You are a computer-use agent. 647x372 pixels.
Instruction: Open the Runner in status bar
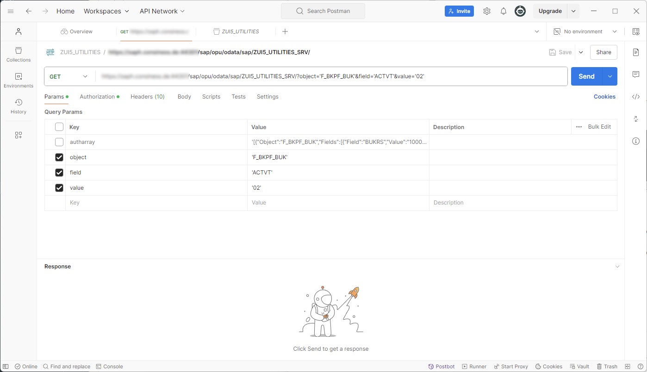tap(474, 366)
